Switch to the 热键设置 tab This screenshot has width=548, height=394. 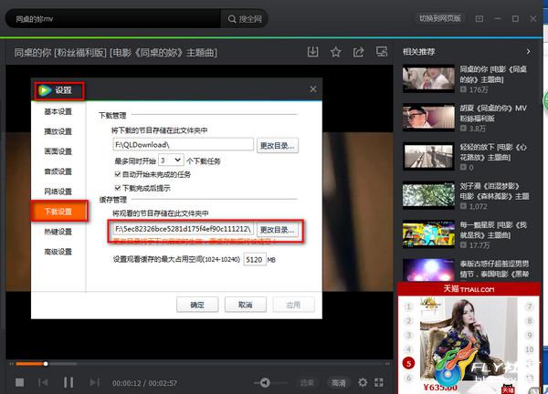(58, 232)
